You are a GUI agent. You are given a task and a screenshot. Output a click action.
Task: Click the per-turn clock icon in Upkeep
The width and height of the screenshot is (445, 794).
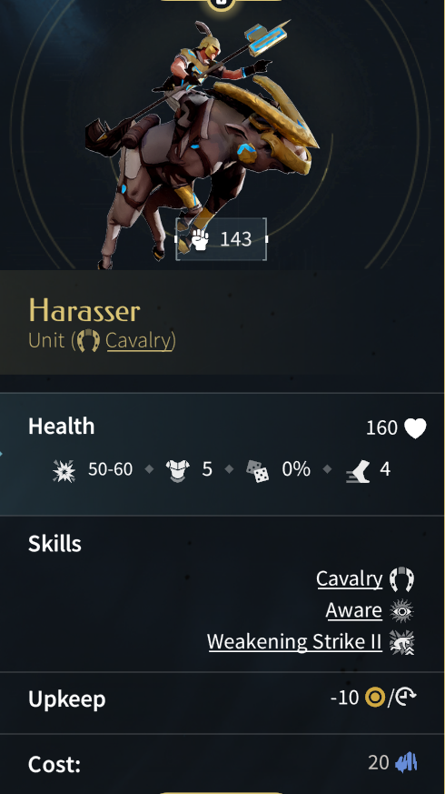(404, 698)
